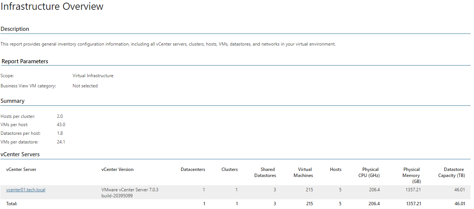This screenshot has height=209, width=474.
Task: Click the Summary section heading
Action: pyautogui.click(x=12, y=101)
